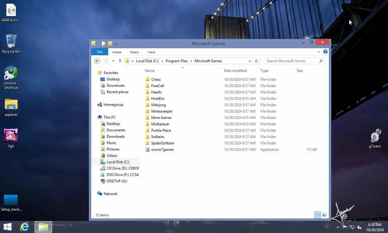The width and height of the screenshot is (388, 233).
Task: Expand Local Disk (C:) breadcrumb arrow
Action: click(162, 61)
